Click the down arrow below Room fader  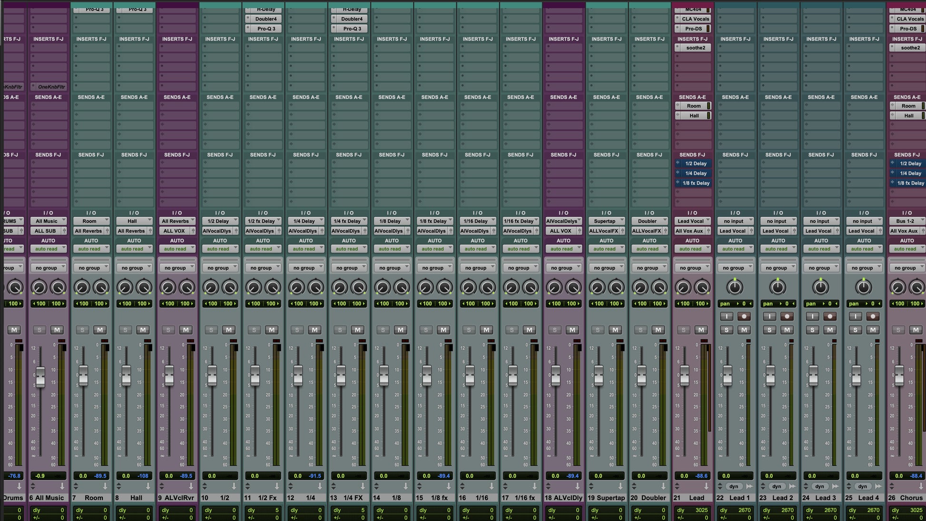click(x=105, y=486)
